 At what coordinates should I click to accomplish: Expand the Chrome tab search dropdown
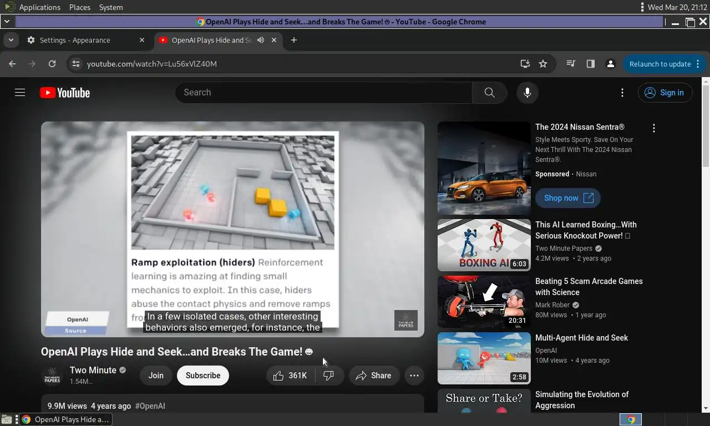coord(11,40)
